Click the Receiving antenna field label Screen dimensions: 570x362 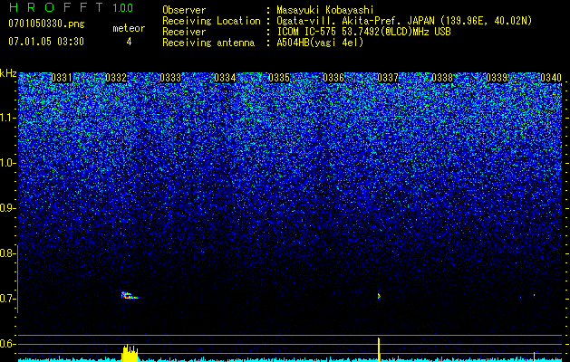pyautogui.click(x=208, y=43)
